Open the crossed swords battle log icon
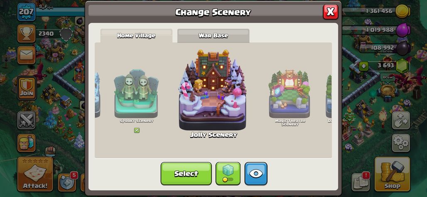 27,120
